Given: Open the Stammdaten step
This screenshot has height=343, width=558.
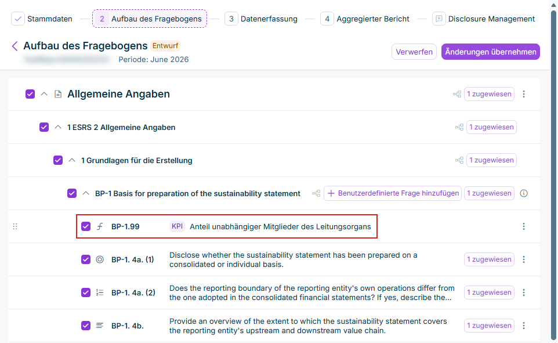Looking at the screenshot, I should point(42,19).
